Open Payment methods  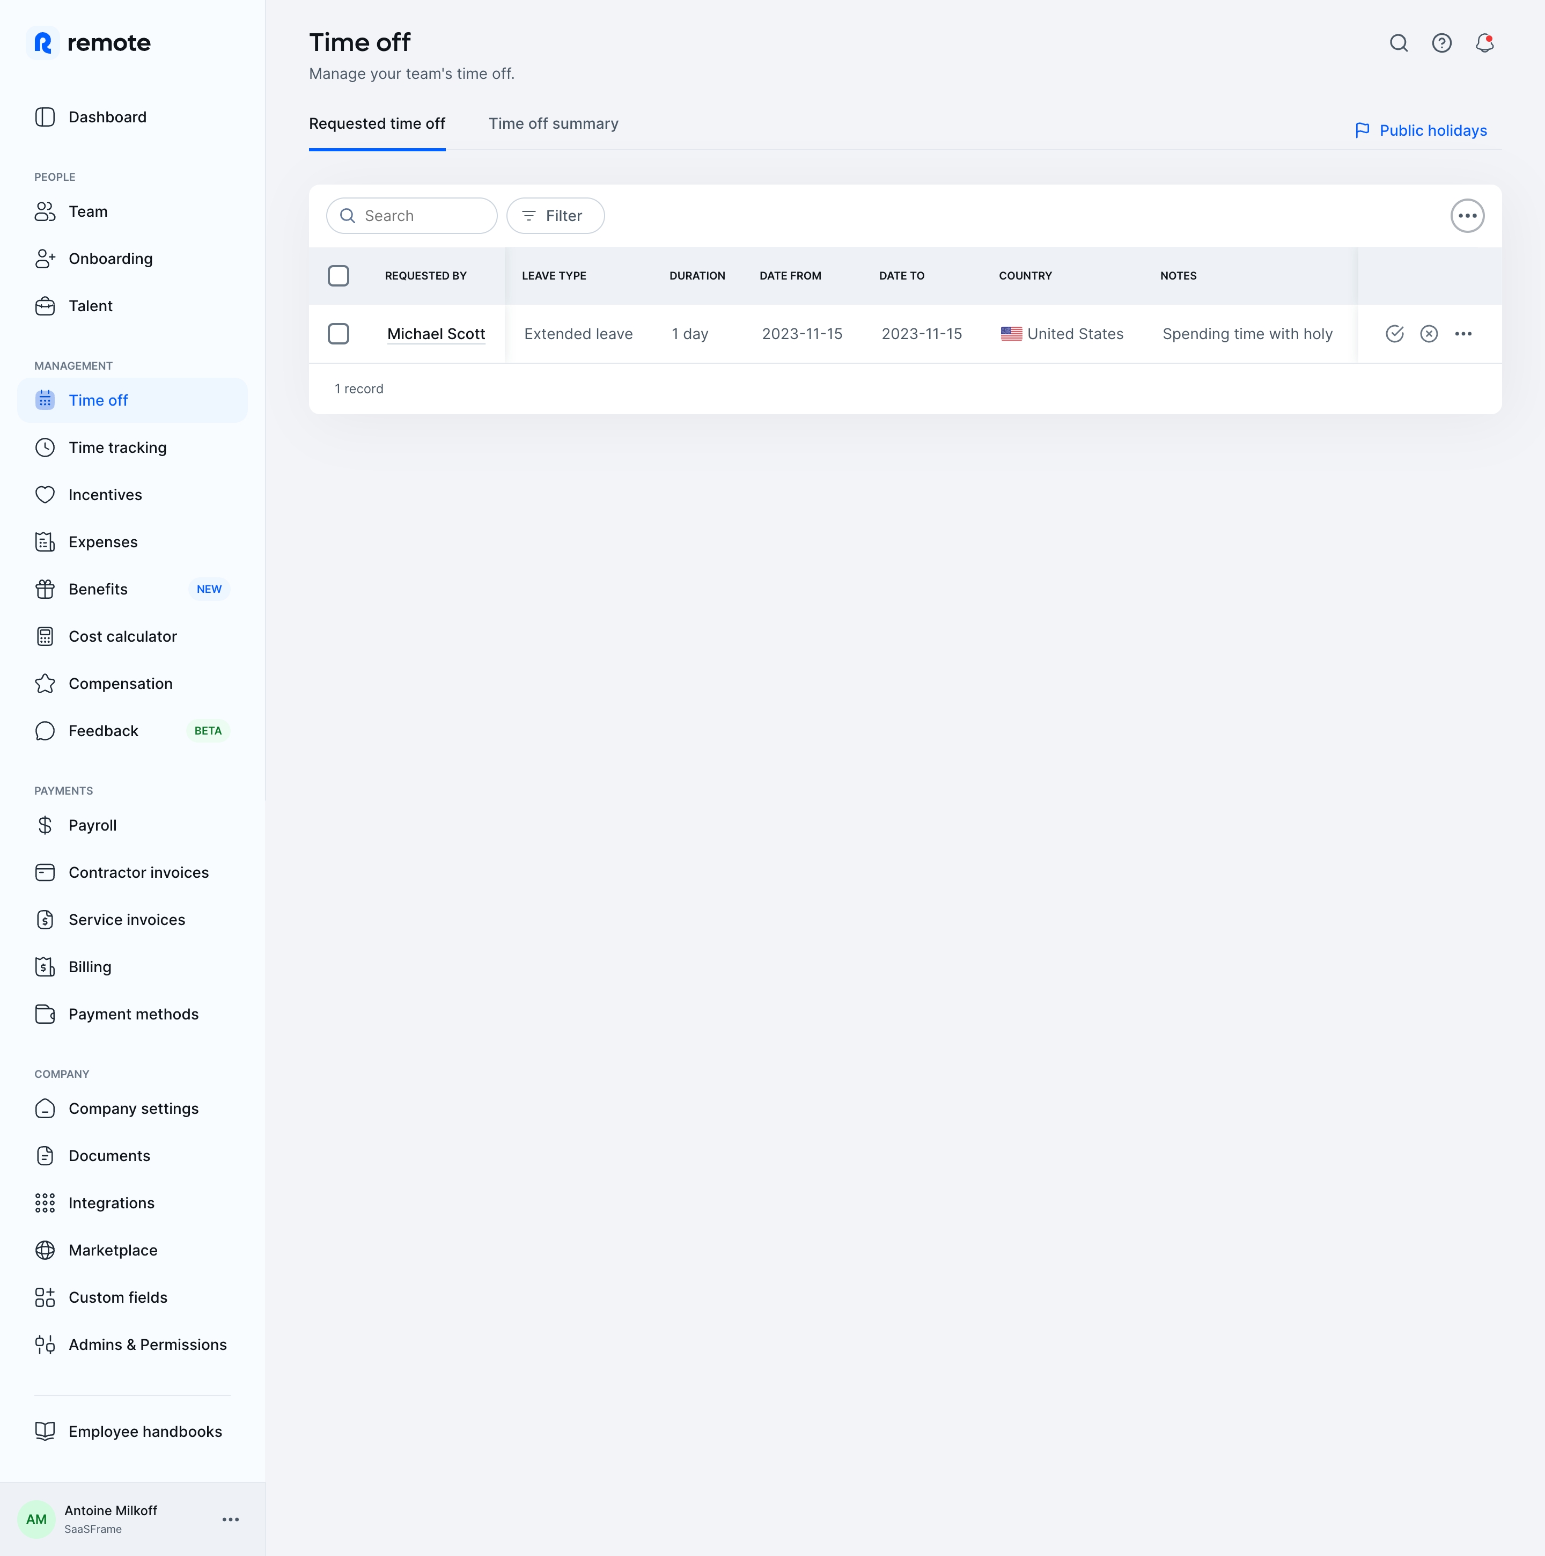pos(132,1014)
